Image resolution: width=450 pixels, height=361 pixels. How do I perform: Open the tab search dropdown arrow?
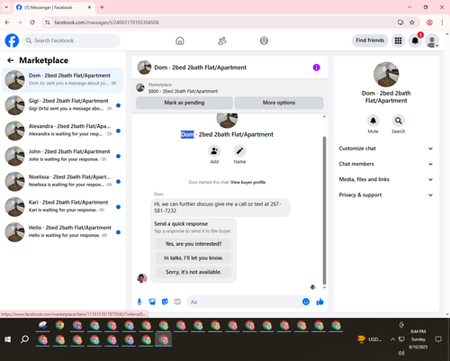tap(6, 7)
